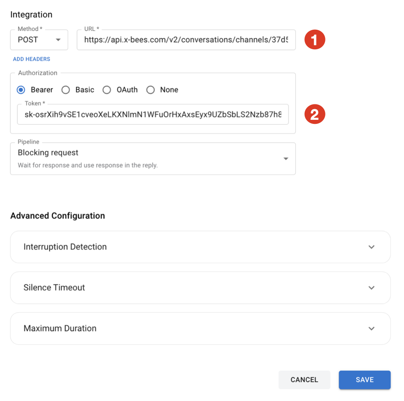The width and height of the screenshot is (404, 401).
Task: Click the Method dropdown caret arrow
Action: coord(58,40)
